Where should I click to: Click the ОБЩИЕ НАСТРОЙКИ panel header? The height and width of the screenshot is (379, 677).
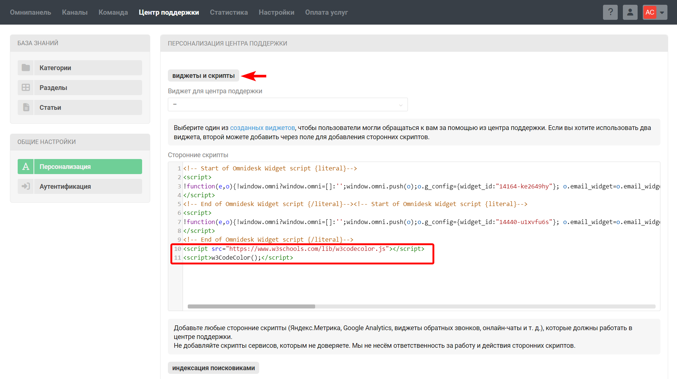pyautogui.click(x=80, y=142)
